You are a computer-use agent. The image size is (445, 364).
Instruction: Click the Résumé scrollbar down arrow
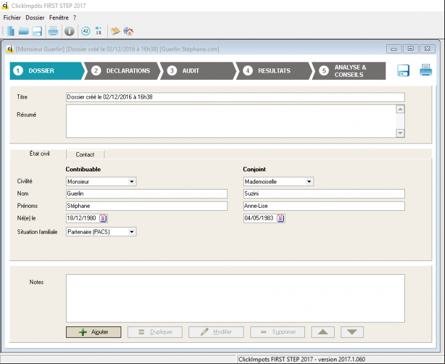(x=400, y=133)
